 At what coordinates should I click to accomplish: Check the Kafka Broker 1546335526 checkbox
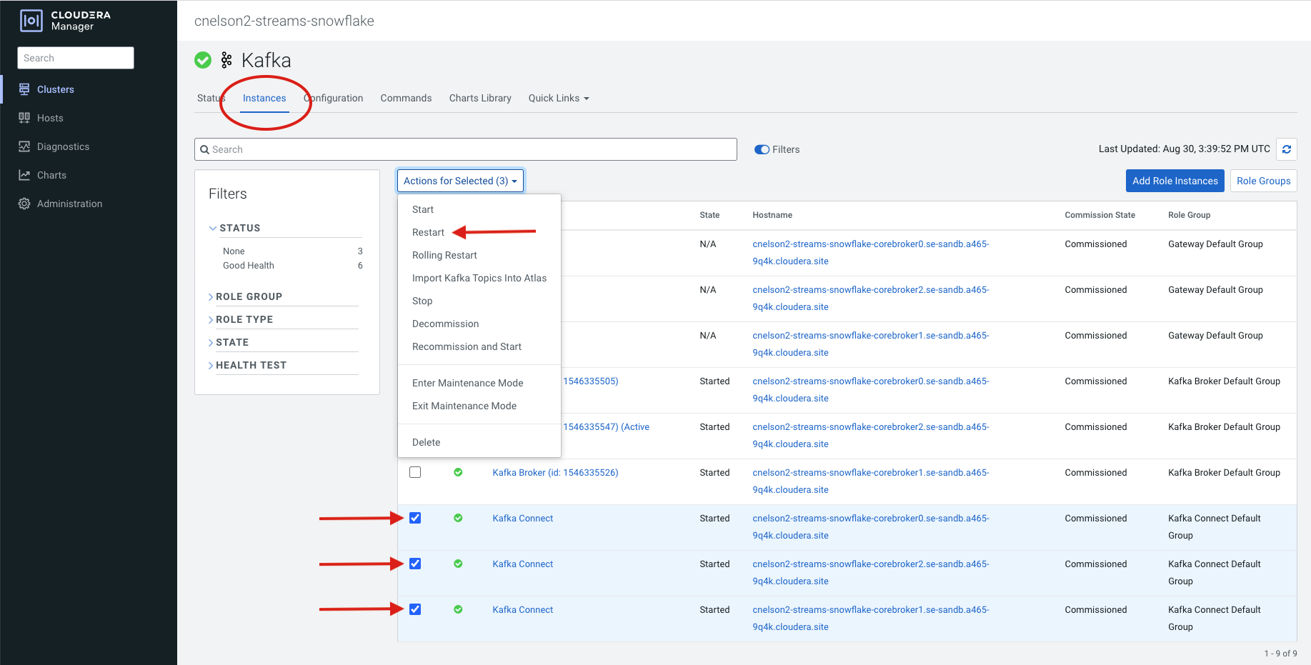click(x=415, y=472)
